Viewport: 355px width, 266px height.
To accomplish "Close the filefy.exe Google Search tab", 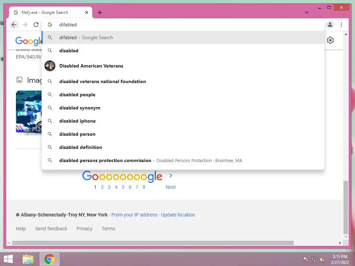I will [86, 12].
